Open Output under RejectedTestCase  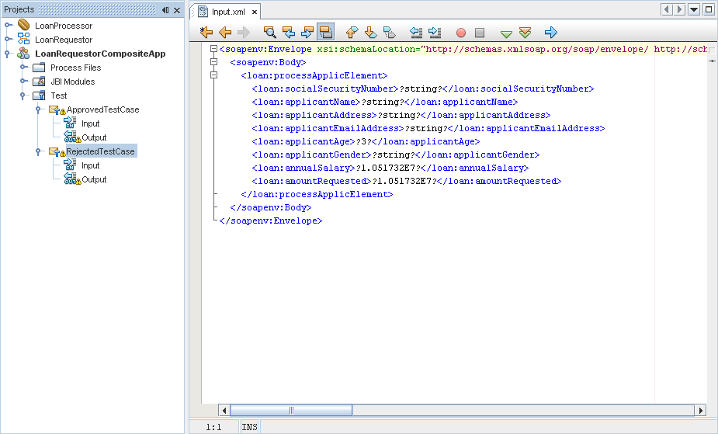pyautogui.click(x=94, y=179)
